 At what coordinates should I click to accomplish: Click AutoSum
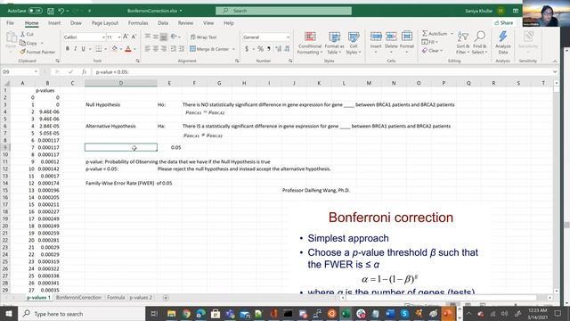[435, 34]
